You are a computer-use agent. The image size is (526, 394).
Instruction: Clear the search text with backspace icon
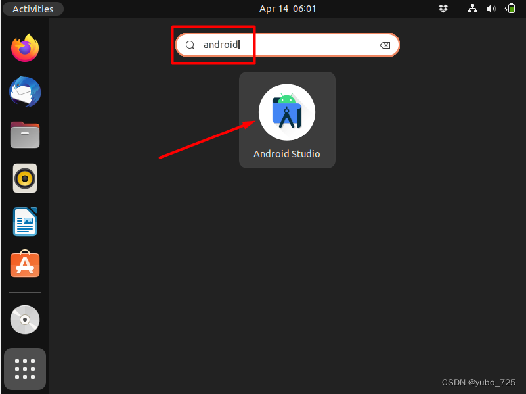pos(385,45)
